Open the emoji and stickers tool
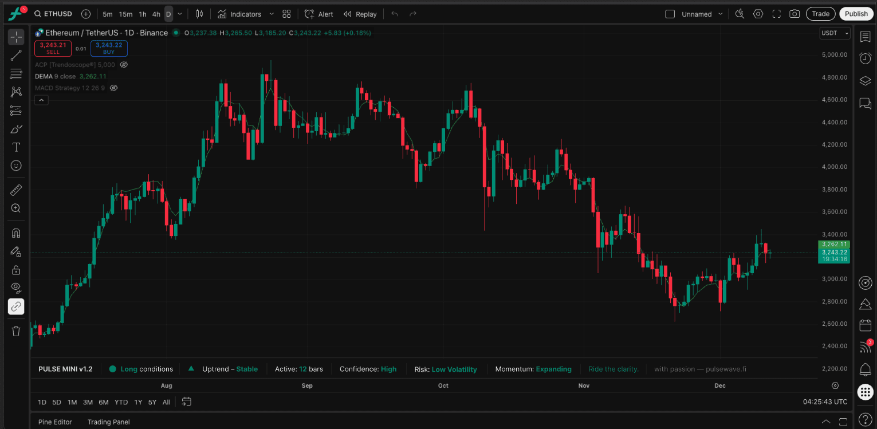Image resolution: width=877 pixels, height=429 pixels. tap(16, 166)
